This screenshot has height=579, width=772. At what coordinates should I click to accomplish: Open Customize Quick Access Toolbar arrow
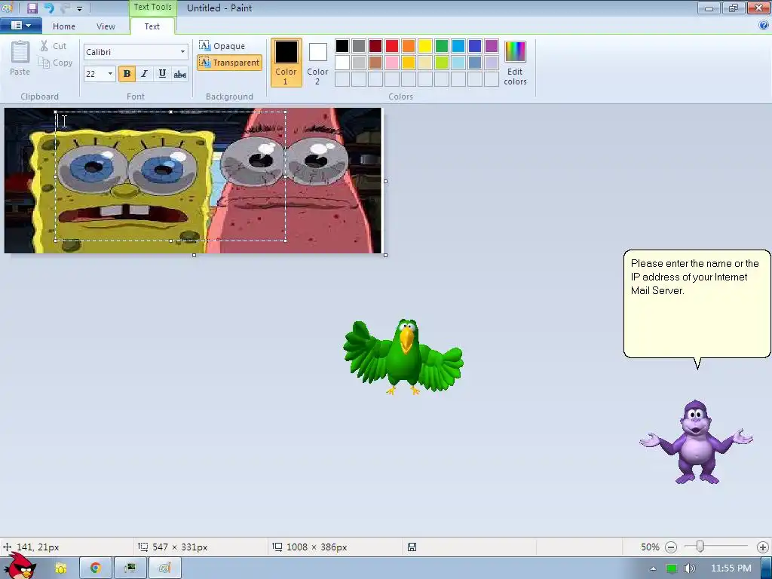click(x=80, y=8)
